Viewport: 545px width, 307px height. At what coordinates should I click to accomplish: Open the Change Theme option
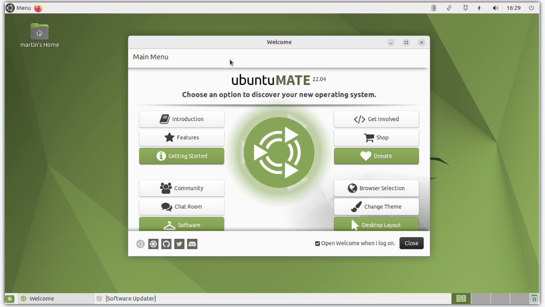(x=376, y=207)
